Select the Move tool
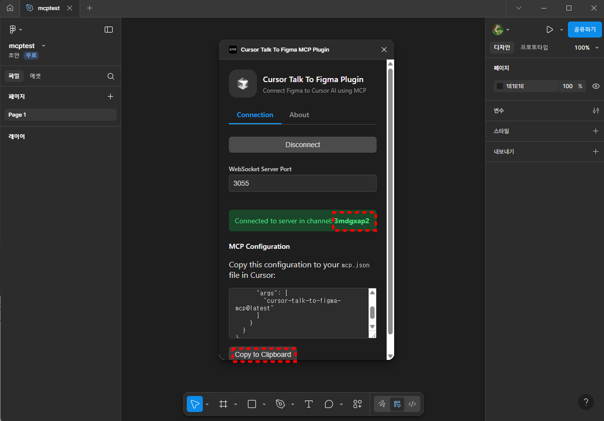This screenshot has width=604, height=421. [194, 404]
